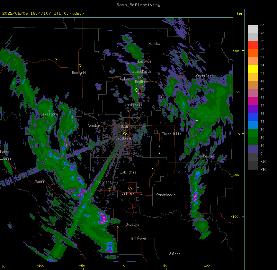
Task: Click the Blackfalds label
Action: pyautogui.click(x=142, y=72)
